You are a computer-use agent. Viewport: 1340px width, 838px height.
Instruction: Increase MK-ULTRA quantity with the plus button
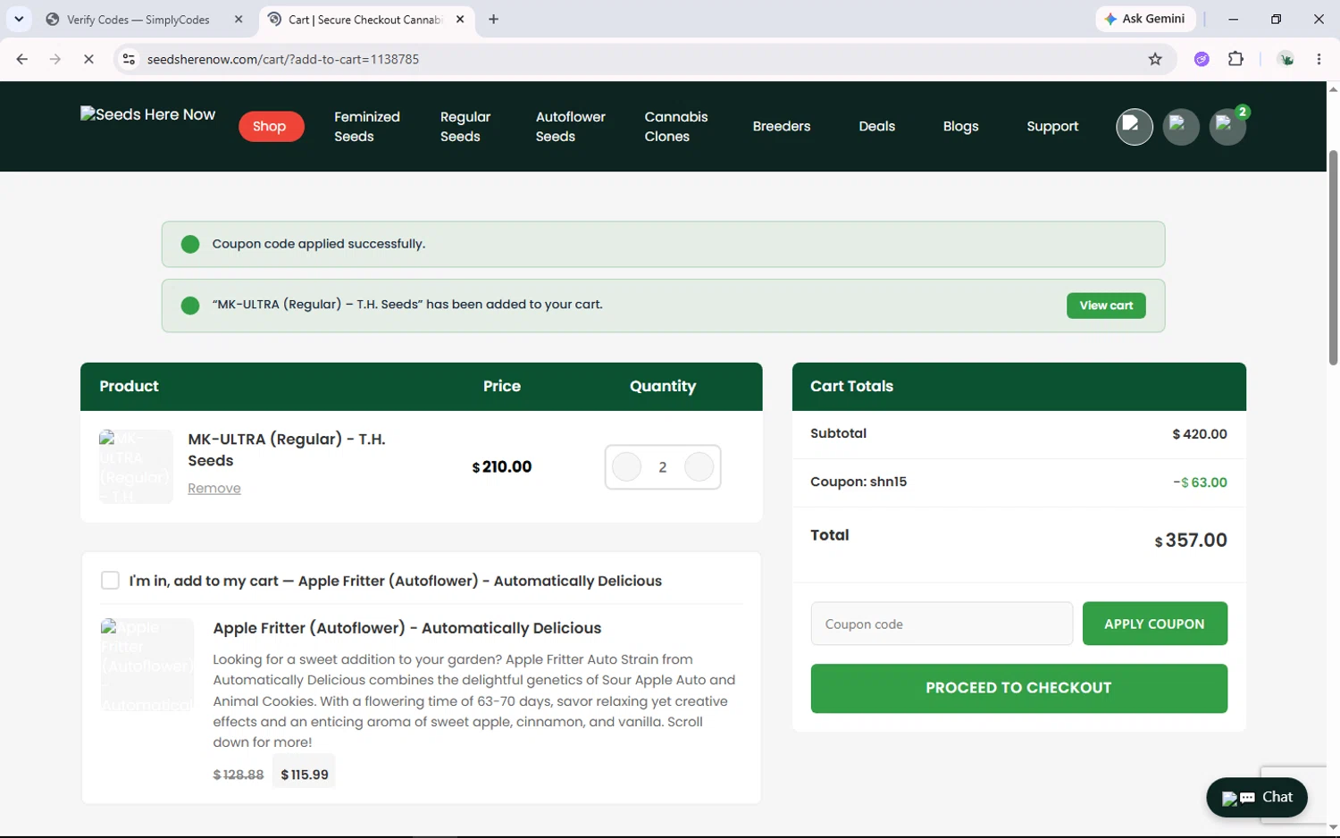click(699, 466)
